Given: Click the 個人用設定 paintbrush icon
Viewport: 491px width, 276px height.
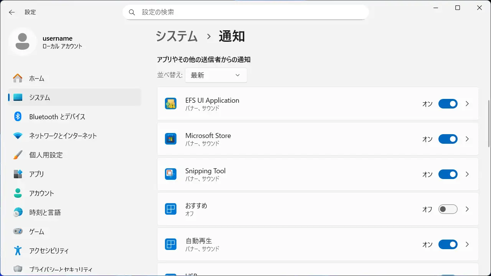Looking at the screenshot, I should 18,155.
